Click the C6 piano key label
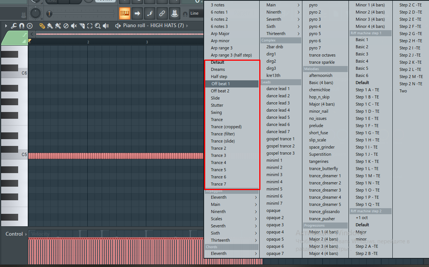Screen dimensions: 429x267 (24, 73)
